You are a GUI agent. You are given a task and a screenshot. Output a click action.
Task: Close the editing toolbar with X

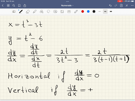coord(127,6)
